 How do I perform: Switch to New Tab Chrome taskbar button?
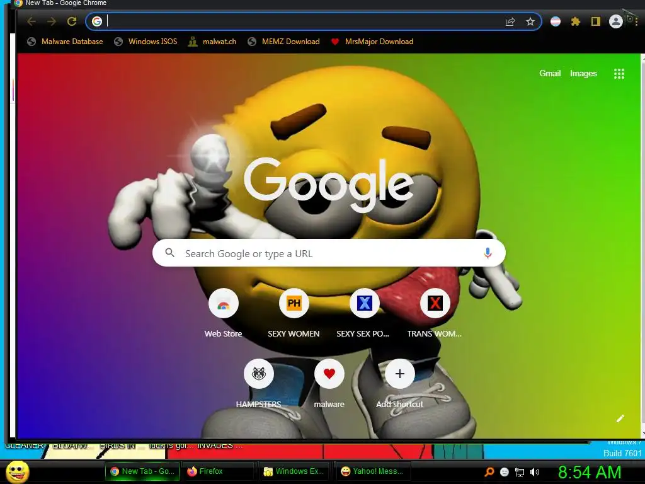(143, 471)
